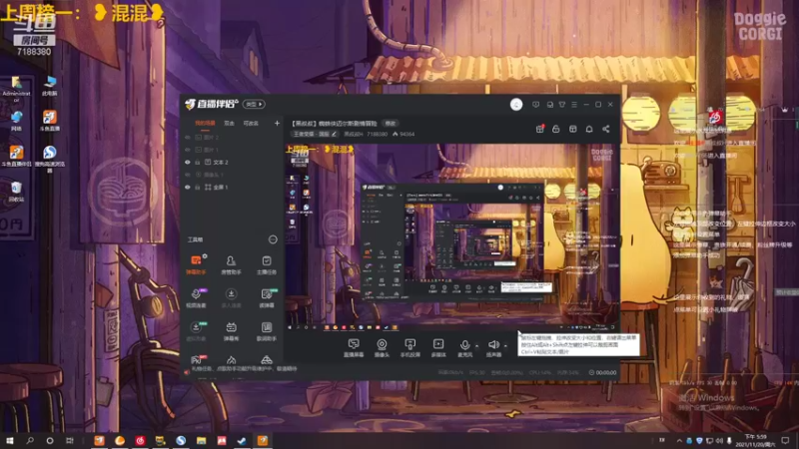Open the hamburger menu in title bar

(574, 105)
